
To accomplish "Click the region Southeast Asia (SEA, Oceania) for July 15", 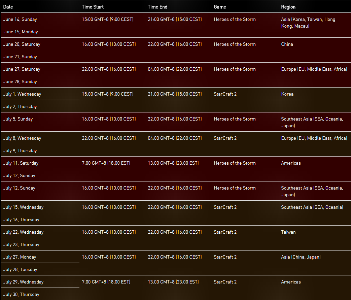I will coord(312,207).
